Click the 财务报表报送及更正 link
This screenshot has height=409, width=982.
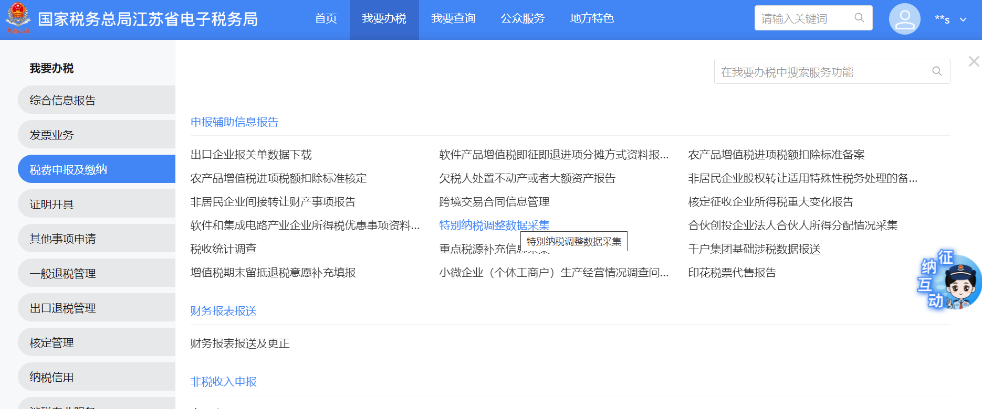[240, 343]
